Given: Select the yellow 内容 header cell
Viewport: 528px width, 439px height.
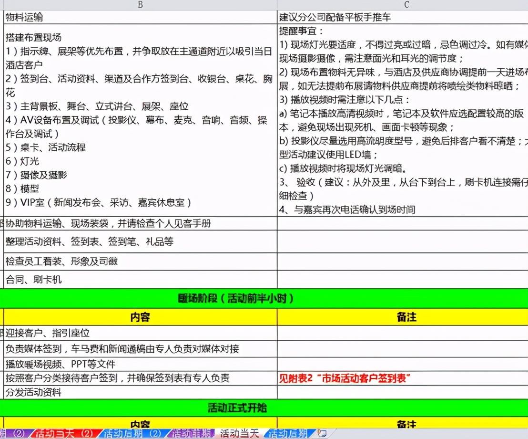Looking at the screenshot, I should click(140, 317).
